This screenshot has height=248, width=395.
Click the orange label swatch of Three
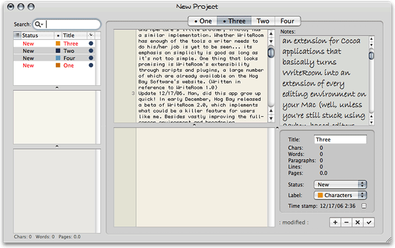click(58, 43)
